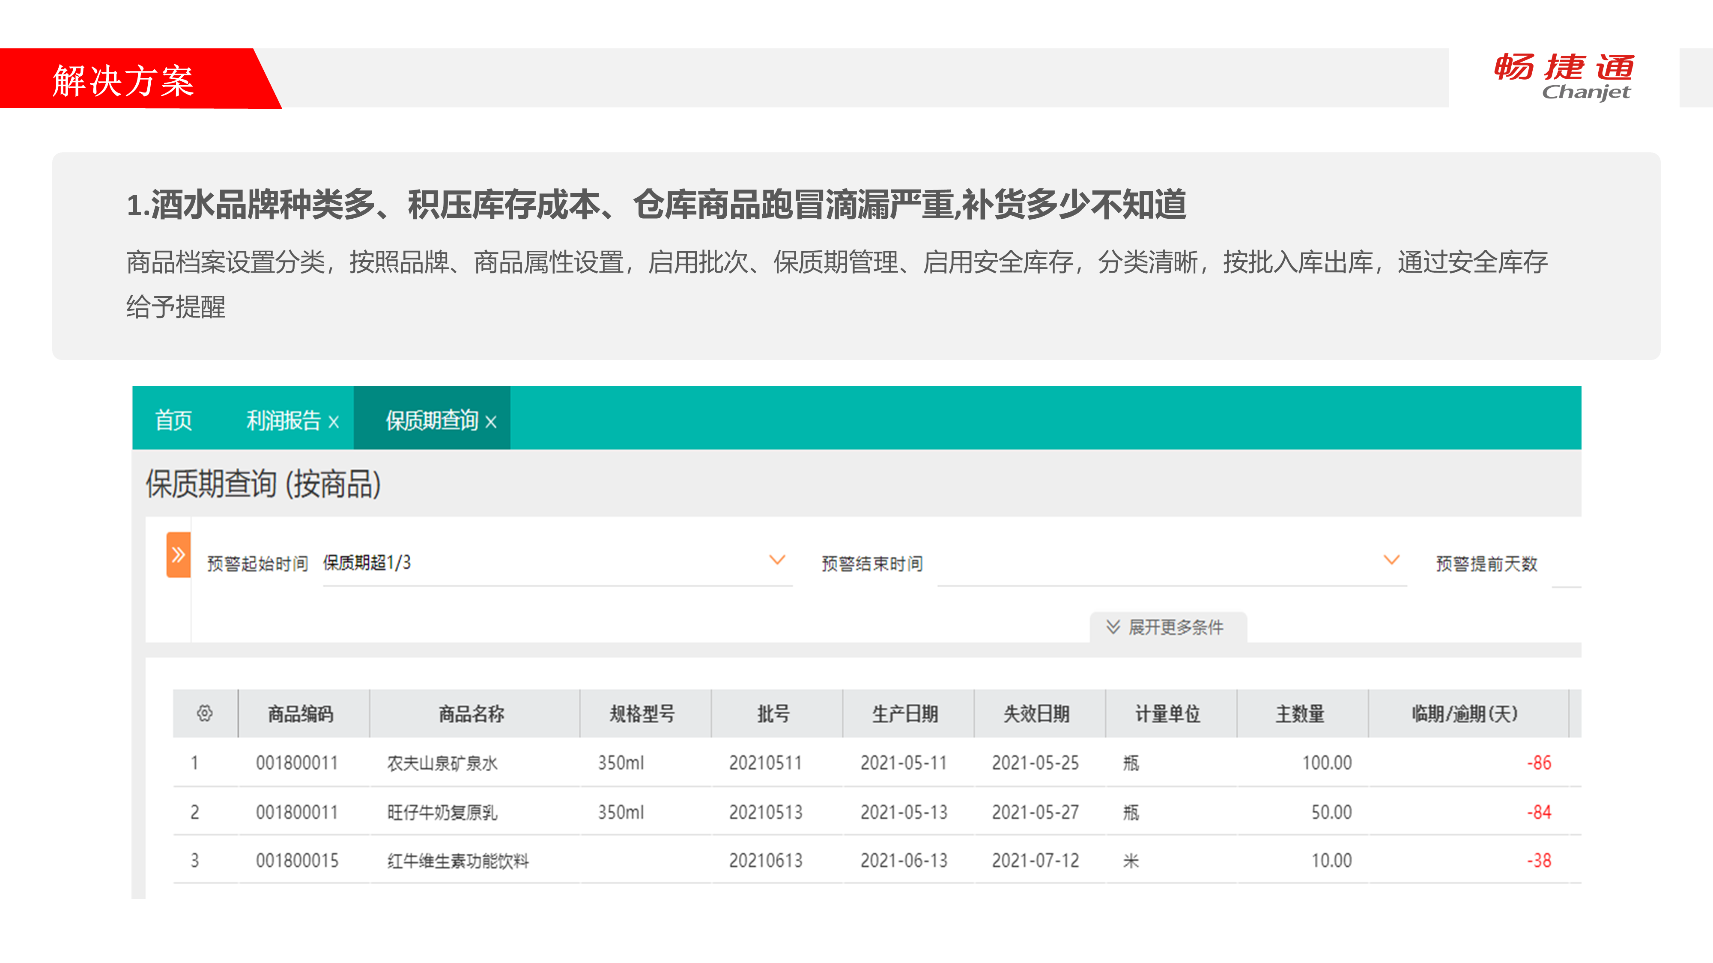This screenshot has height=963, width=1713.
Task: Sort by the 失效日期 column header
Action: click(1036, 714)
